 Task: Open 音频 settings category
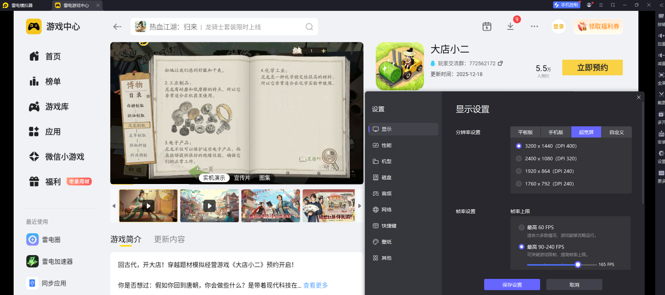403,194
